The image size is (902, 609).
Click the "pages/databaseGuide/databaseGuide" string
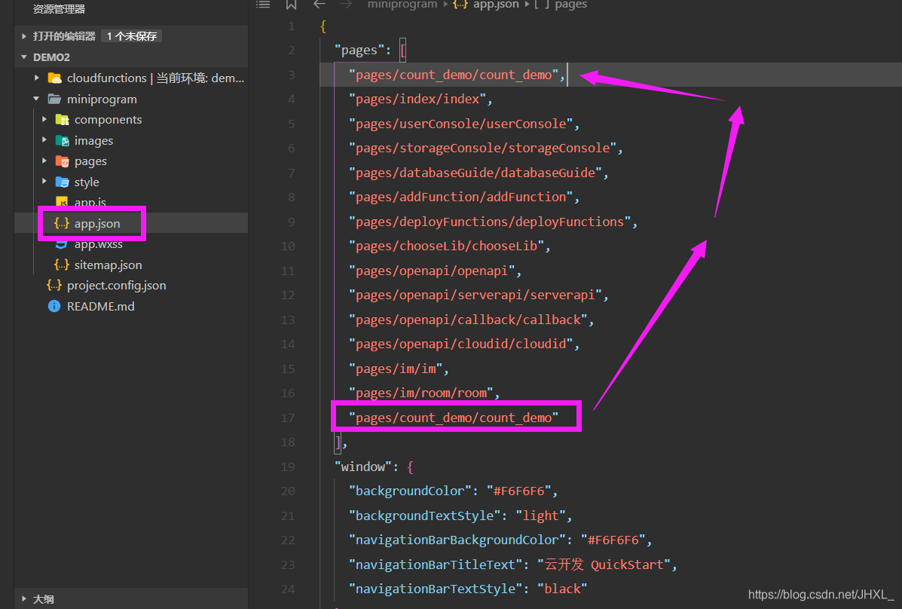[x=475, y=173]
